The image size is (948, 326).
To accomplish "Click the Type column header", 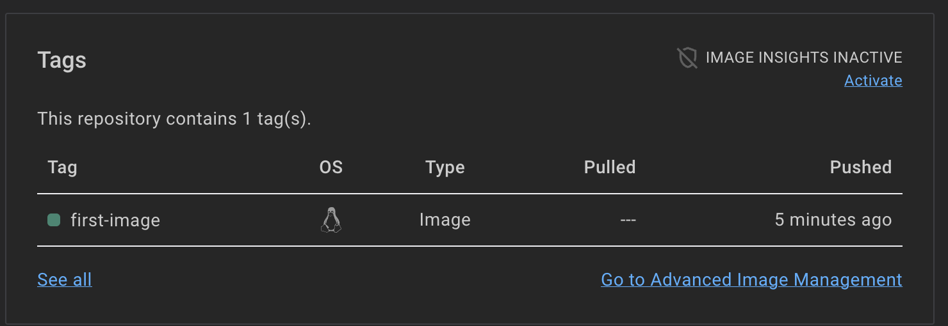I will point(445,167).
